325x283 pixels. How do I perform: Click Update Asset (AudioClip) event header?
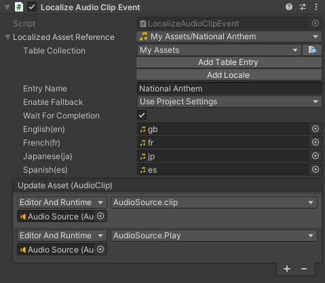167,186
